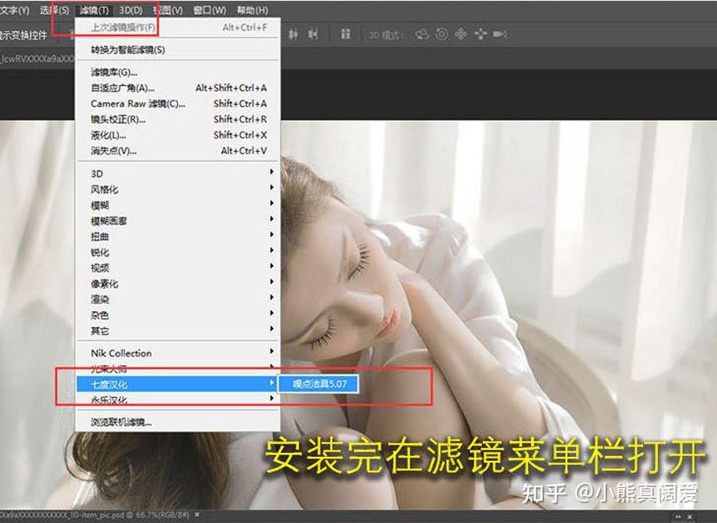717x523 pixels.
Task: Click the grid-like icon near 3D 模式
Action: pyautogui.click(x=346, y=34)
